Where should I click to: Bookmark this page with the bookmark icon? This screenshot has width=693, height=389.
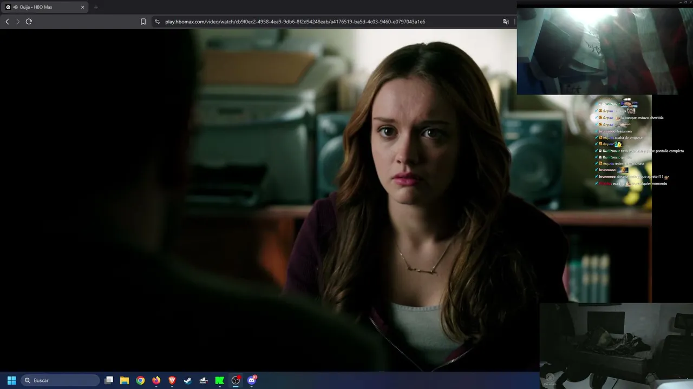tap(143, 22)
